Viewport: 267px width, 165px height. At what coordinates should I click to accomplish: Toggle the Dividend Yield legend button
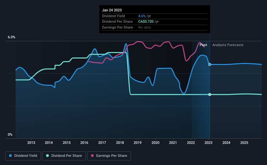(23, 156)
